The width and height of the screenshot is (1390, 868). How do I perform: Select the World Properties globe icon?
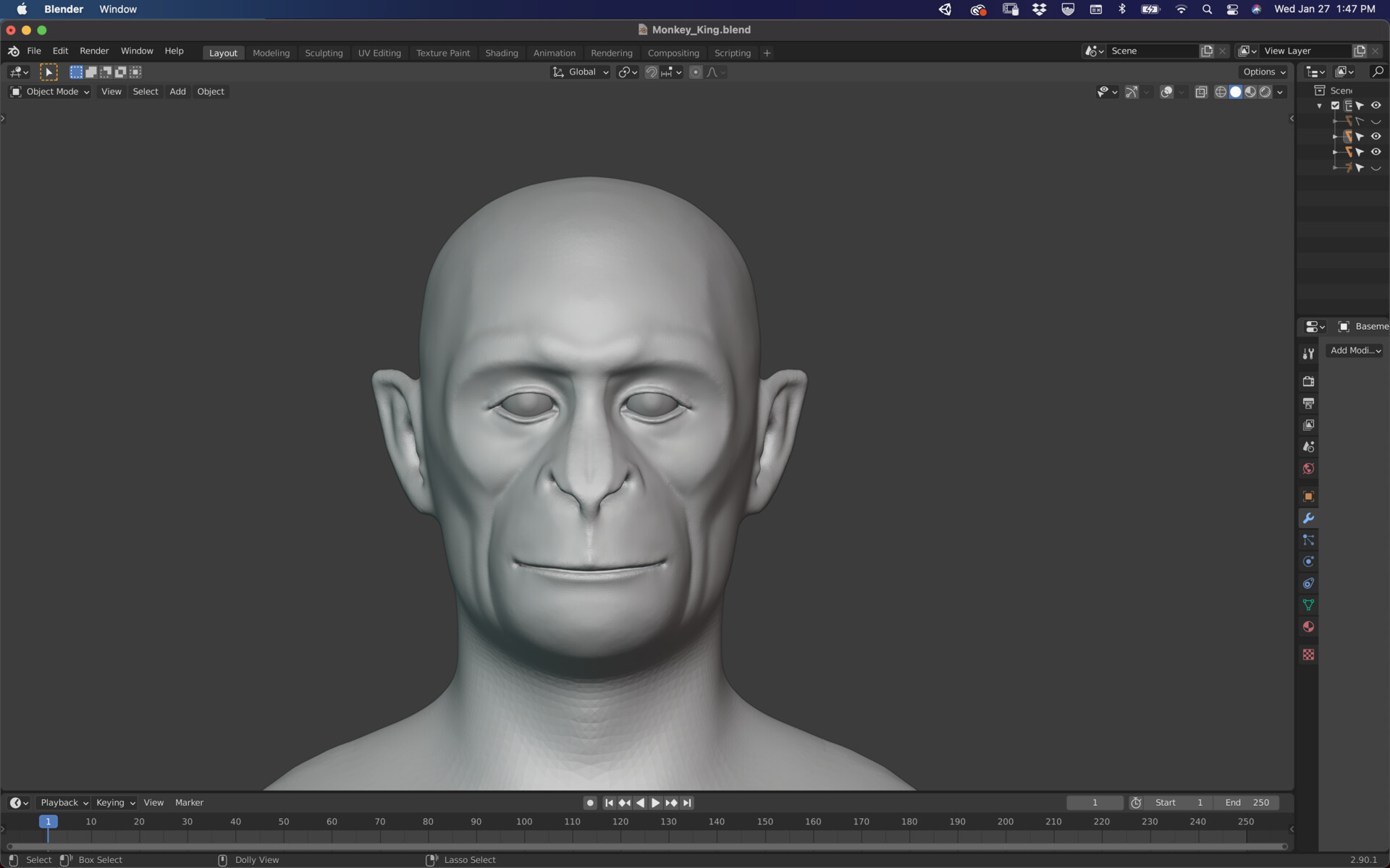(1308, 468)
